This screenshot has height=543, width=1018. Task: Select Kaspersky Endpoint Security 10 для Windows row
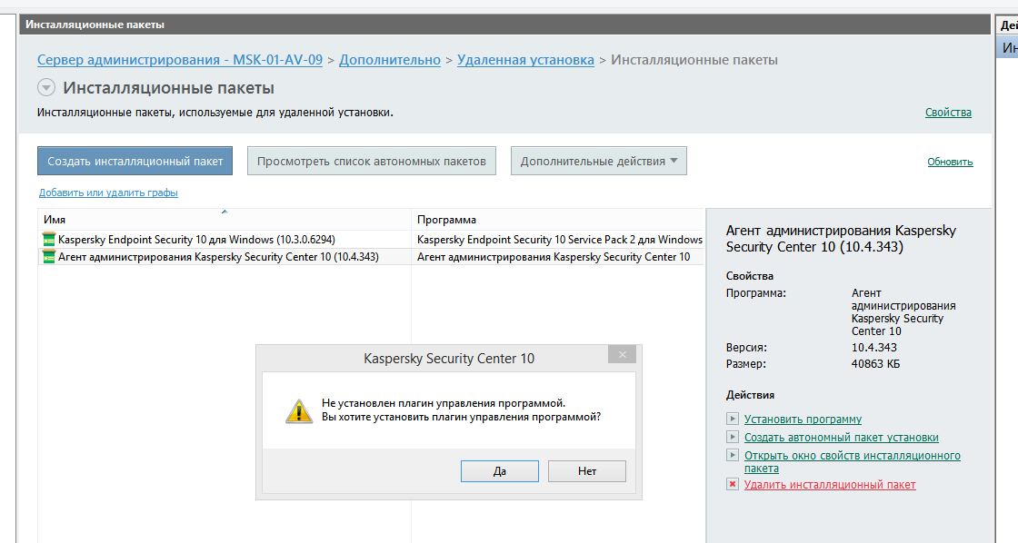click(372, 240)
